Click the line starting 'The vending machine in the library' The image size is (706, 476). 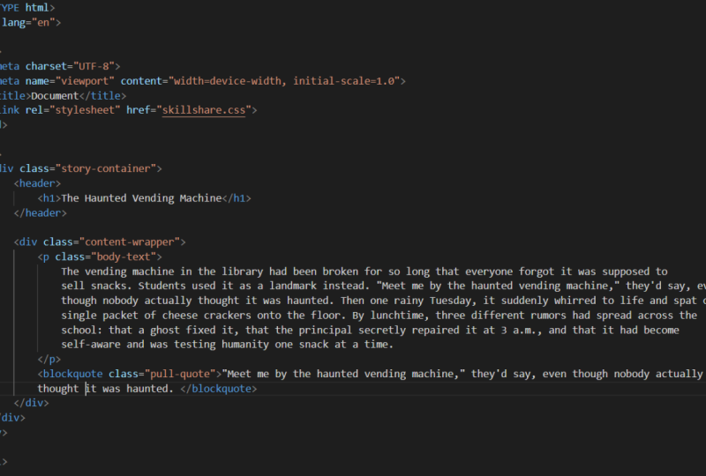(x=364, y=271)
